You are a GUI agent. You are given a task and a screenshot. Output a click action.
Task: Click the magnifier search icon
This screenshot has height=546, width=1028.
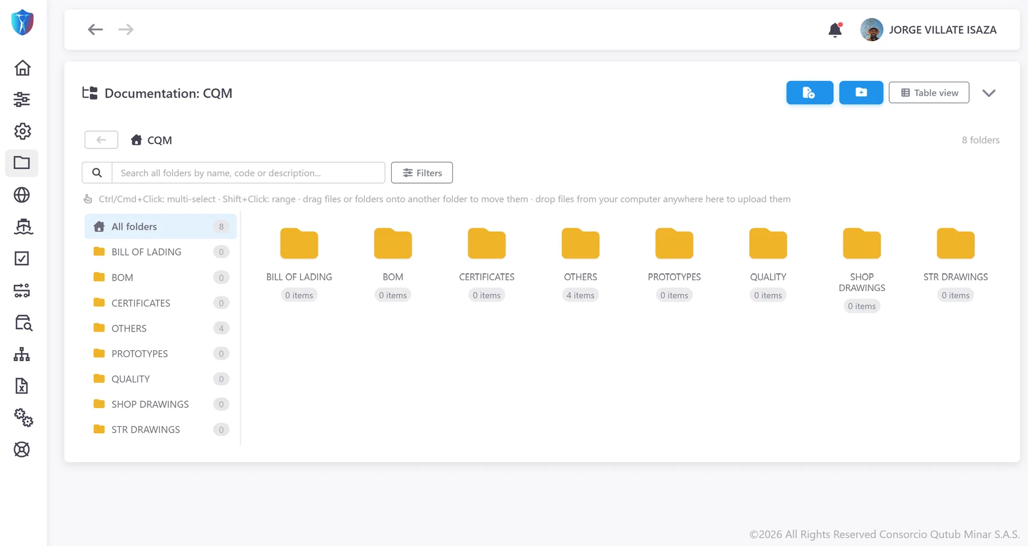point(97,173)
